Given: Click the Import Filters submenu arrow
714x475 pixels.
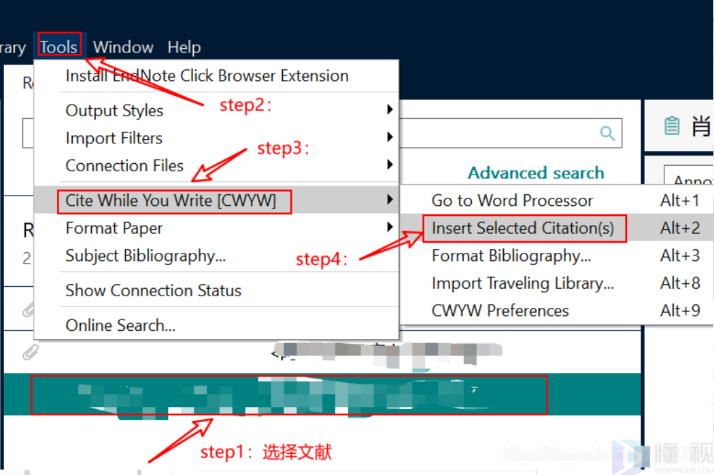Looking at the screenshot, I should click(390, 137).
